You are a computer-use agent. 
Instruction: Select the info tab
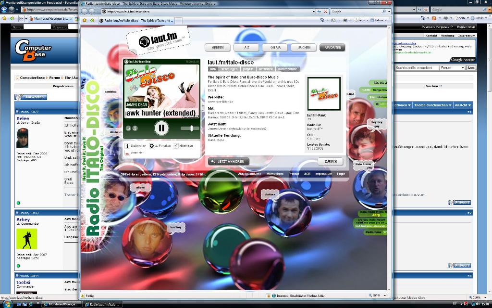coord(213,69)
